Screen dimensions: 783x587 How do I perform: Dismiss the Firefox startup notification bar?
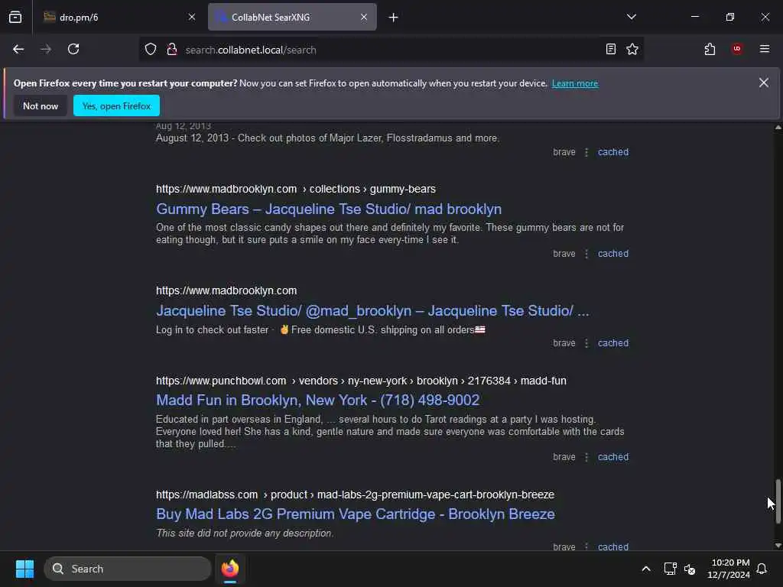(x=764, y=83)
